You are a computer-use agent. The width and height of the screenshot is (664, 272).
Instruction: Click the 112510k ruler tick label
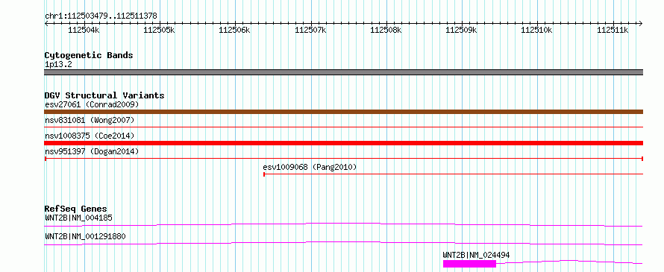coord(537,30)
